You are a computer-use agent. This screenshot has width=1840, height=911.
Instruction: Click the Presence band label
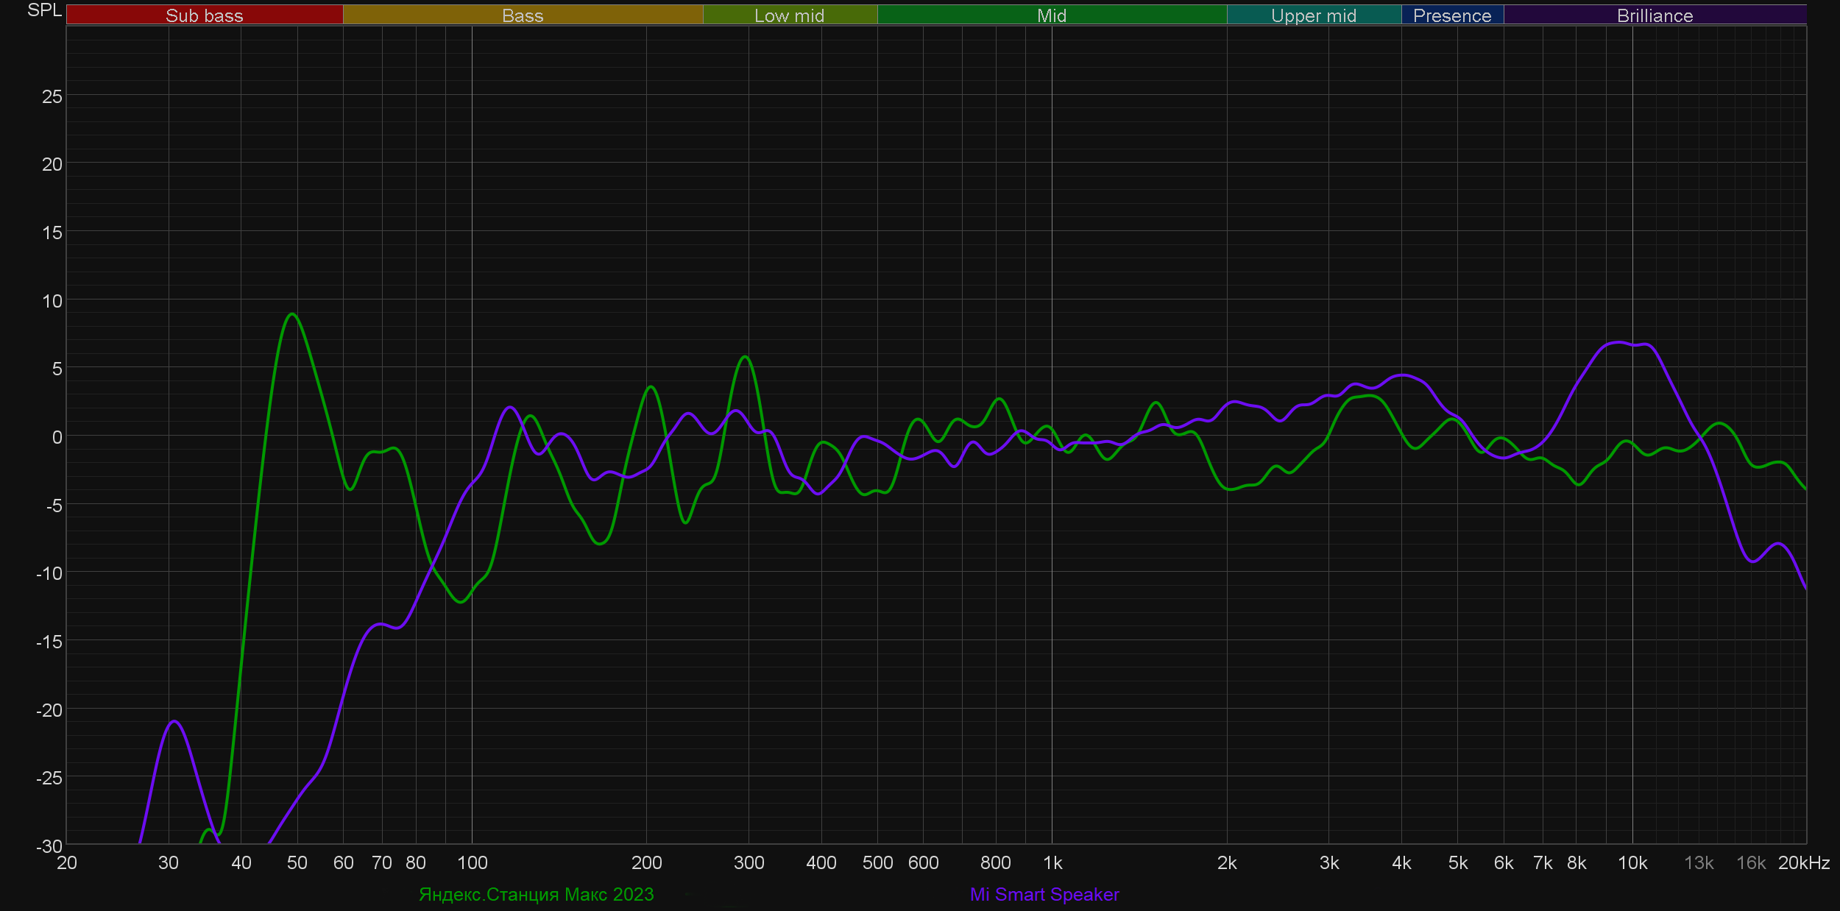pos(1451,15)
